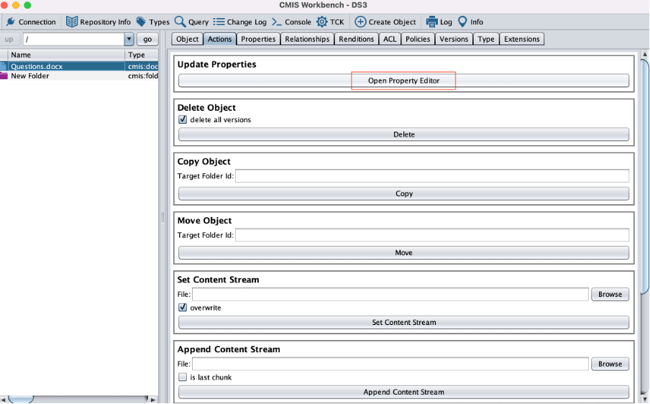Switch to the Relationships tab
This screenshot has width=650, height=404.
(x=307, y=39)
